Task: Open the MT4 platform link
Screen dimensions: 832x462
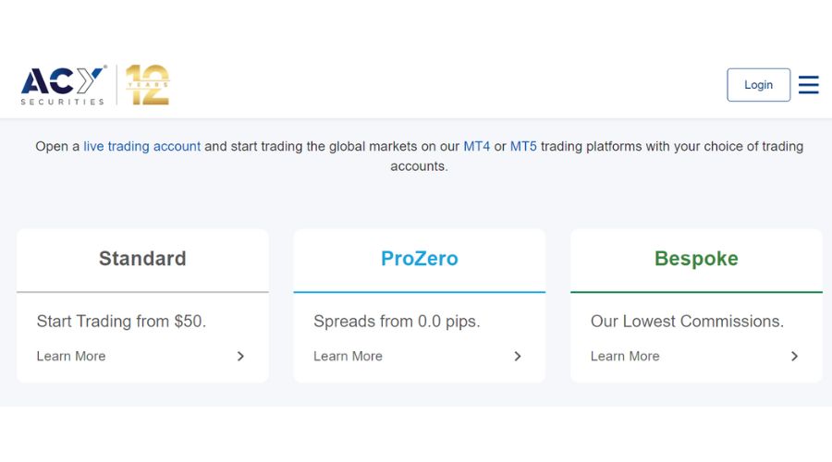Action: [477, 146]
